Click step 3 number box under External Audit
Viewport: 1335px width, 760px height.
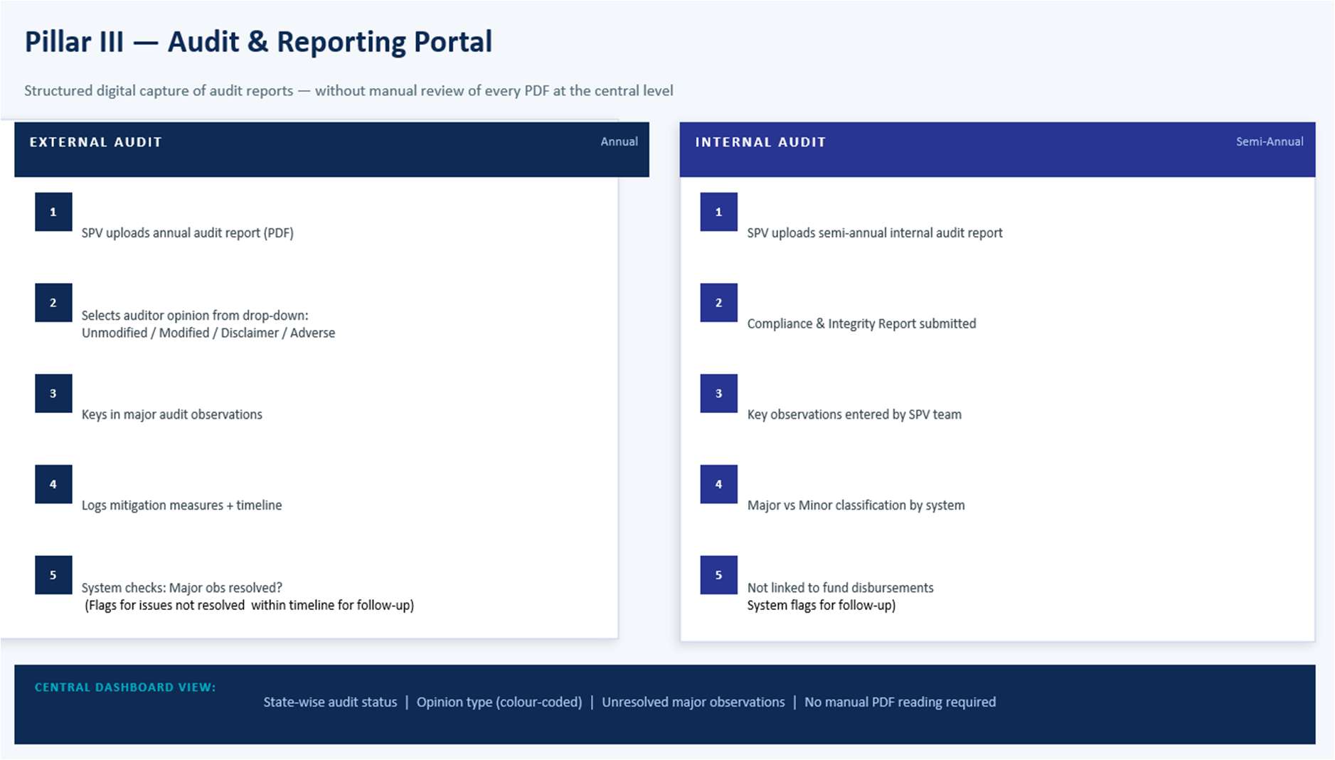point(53,393)
